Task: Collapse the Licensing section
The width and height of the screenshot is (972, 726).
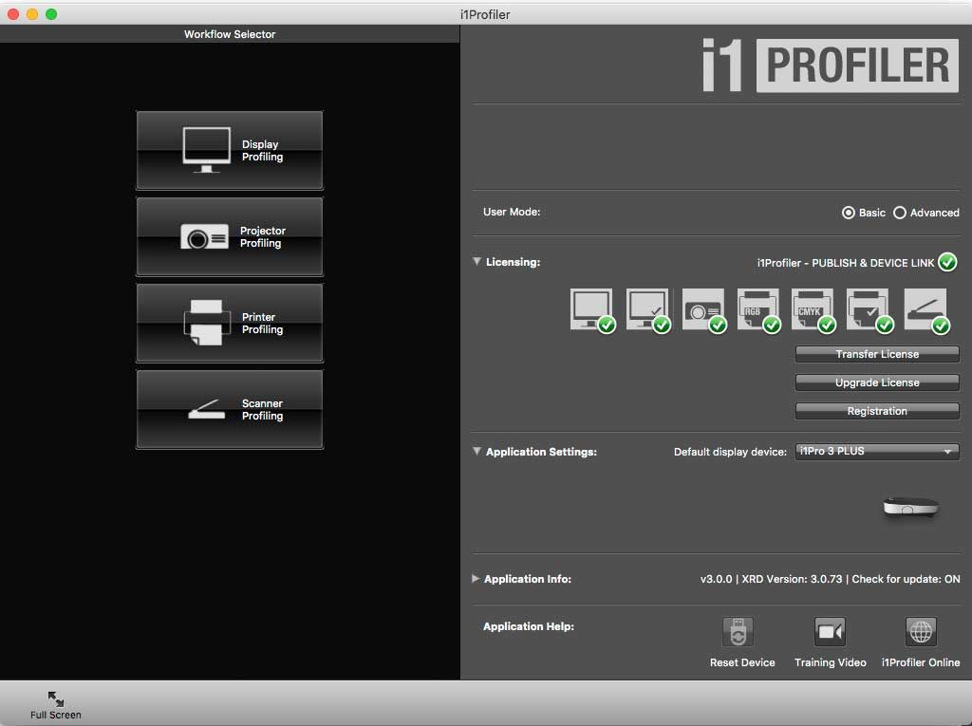Action: pos(477,262)
